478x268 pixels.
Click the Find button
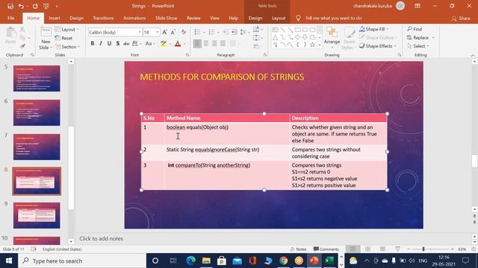pyautogui.click(x=415, y=29)
